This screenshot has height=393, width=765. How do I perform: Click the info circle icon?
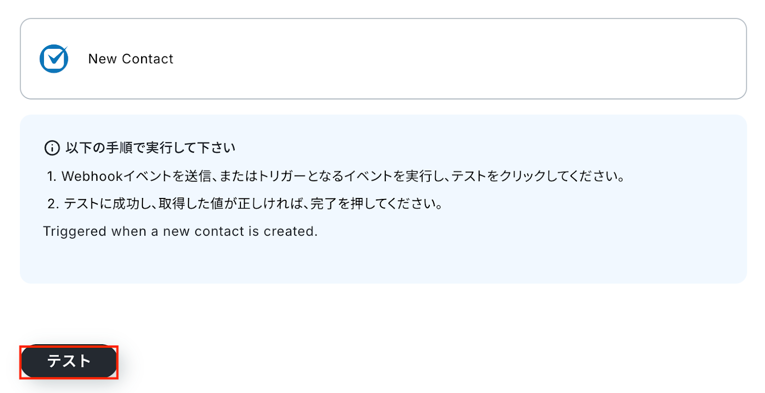coord(52,148)
